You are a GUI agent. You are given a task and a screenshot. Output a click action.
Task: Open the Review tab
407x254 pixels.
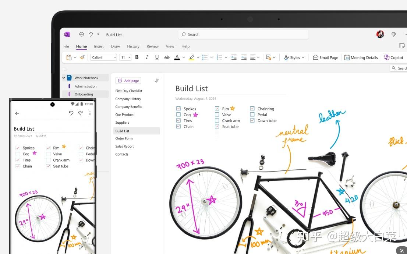(152, 46)
